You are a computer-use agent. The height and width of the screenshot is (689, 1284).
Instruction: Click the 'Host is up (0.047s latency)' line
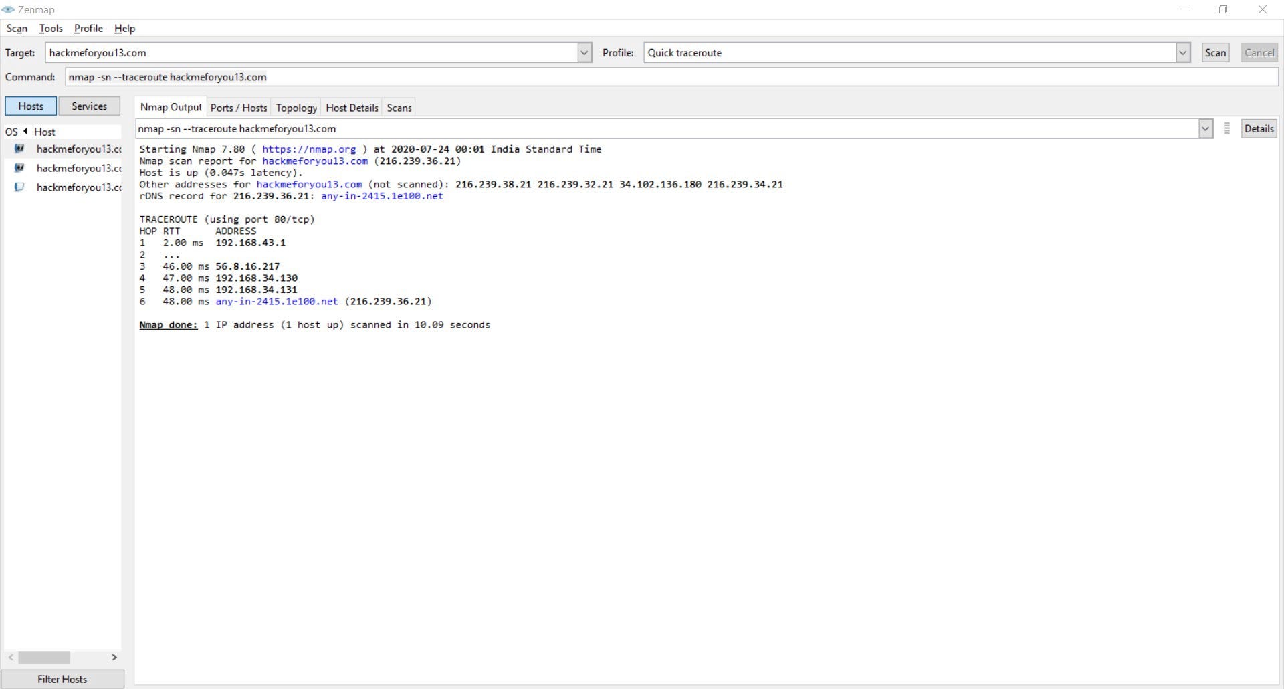click(221, 173)
